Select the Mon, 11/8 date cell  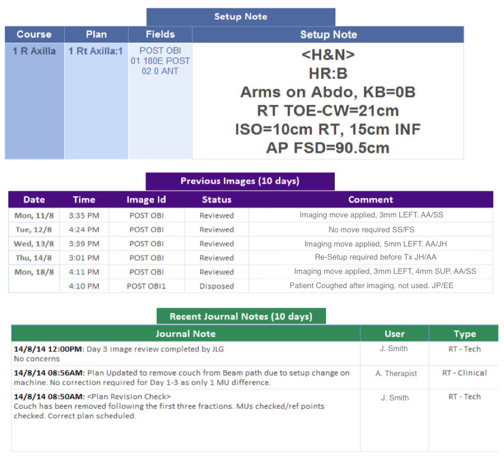pos(34,216)
